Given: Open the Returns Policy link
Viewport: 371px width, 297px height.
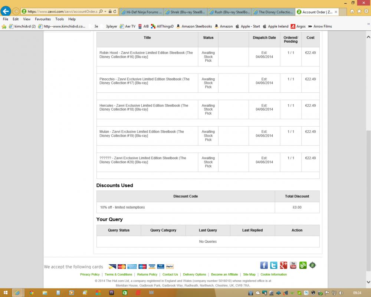Looking at the screenshot, I should click(x=147, y=274).
